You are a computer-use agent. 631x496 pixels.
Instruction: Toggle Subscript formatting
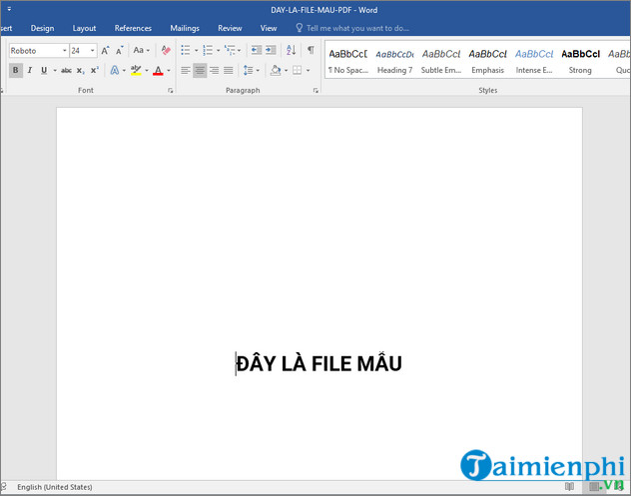click(81, 71)
